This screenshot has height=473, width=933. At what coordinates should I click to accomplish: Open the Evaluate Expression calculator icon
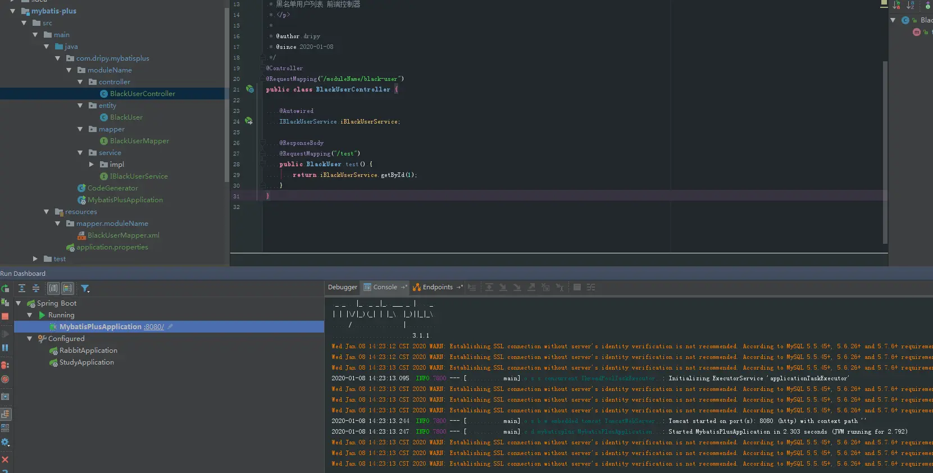577,287
